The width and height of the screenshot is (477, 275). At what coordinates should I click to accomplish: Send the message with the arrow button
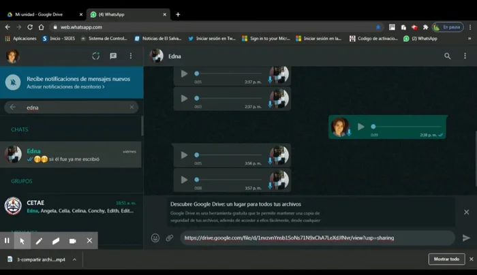coord(466,238)
